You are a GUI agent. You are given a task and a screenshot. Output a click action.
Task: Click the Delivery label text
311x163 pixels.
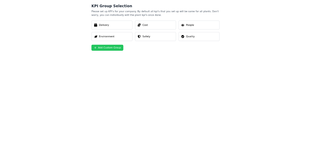(x=104, y=25)
